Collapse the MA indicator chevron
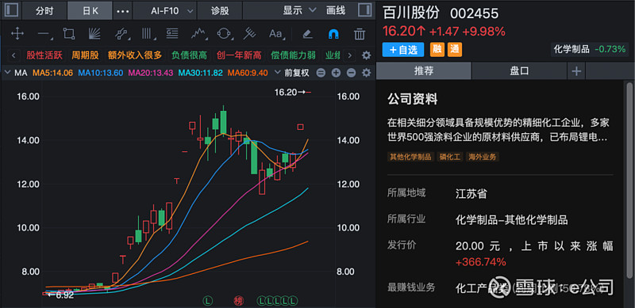 [x=7, y=73]
